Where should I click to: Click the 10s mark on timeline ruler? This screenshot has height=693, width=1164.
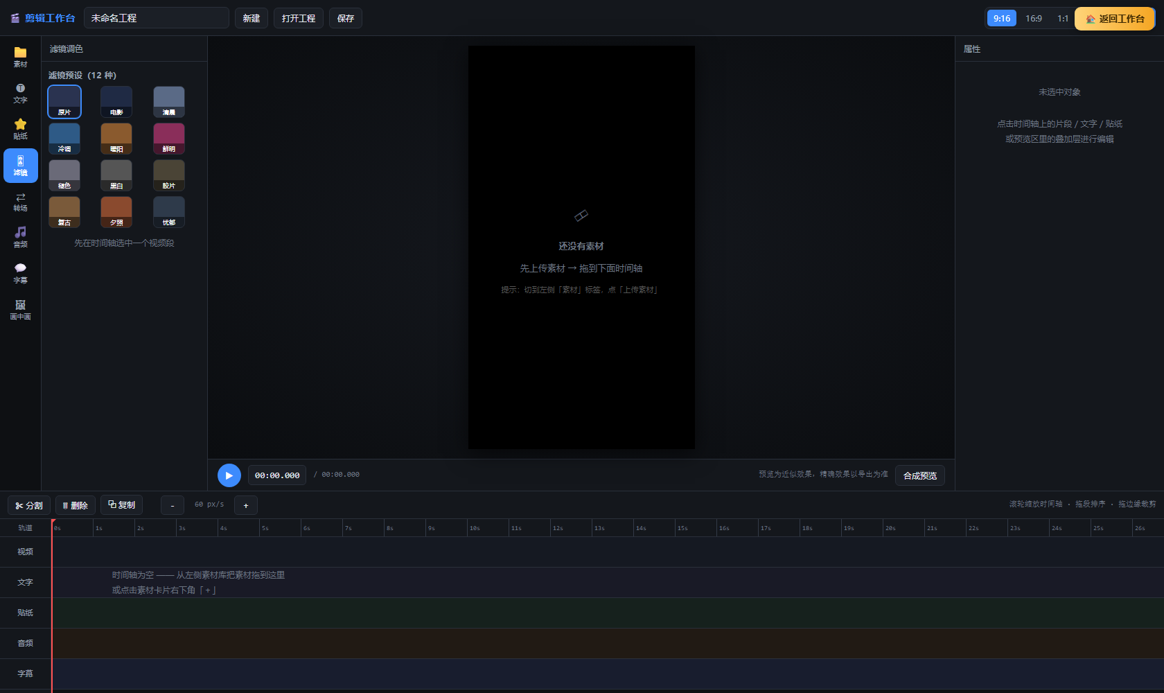pos(475,528)
